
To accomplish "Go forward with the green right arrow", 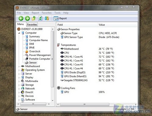I will (x=27, y=19).
